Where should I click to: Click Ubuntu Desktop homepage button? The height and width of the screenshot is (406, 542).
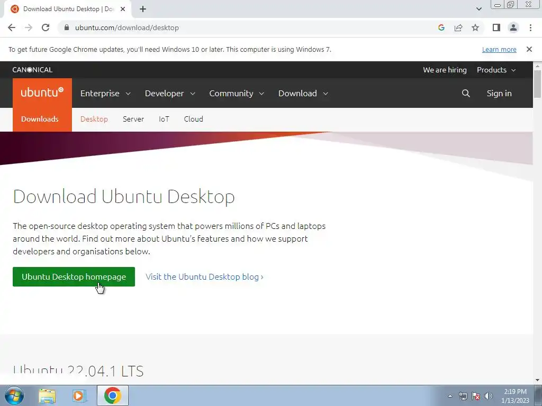point(74,276)
